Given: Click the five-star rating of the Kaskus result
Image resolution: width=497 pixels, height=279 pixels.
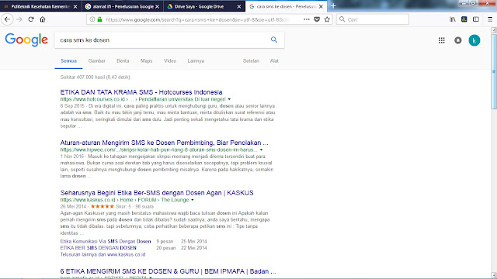Looking at the screenshot, I should 102,206.
